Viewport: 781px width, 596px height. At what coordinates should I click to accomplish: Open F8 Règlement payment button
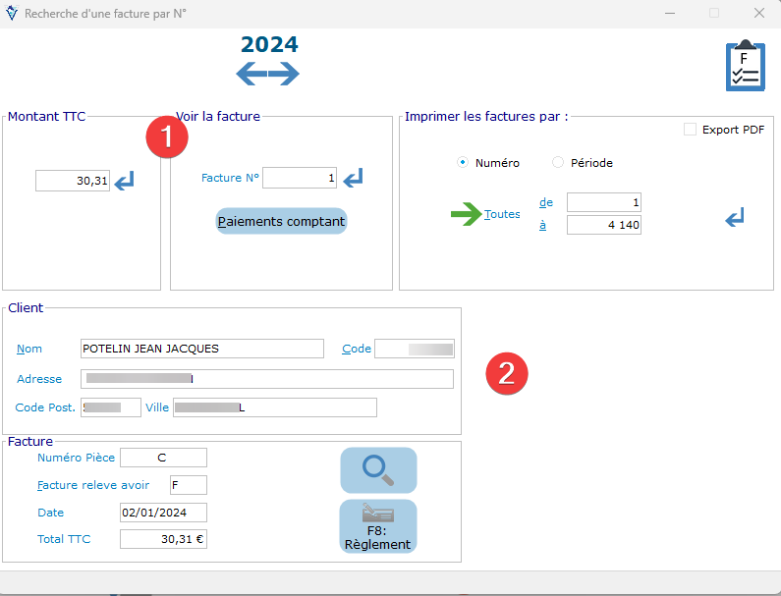[378, 526]
